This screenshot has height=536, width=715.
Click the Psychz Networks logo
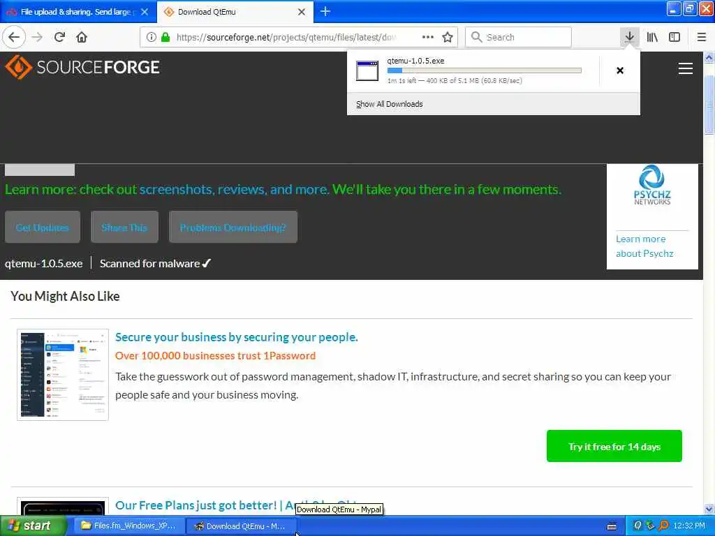point(652,184)
